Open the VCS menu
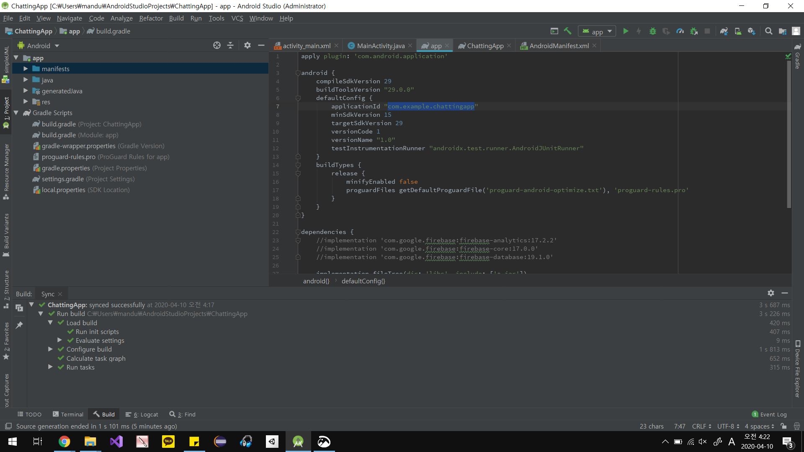The width and height of the screenshot is (804, 452). 237,18
